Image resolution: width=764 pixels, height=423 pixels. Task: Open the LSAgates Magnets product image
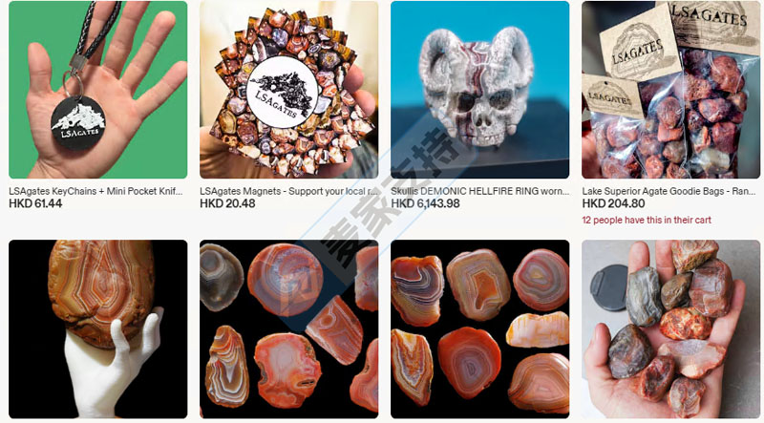tap(289, 90)
